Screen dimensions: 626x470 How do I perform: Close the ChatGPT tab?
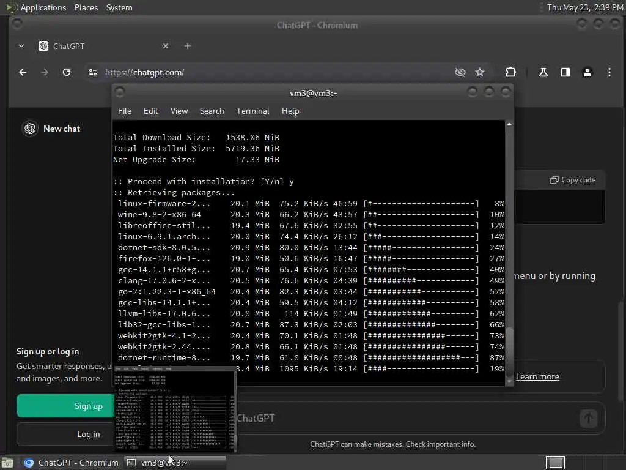tap(166, 46)
